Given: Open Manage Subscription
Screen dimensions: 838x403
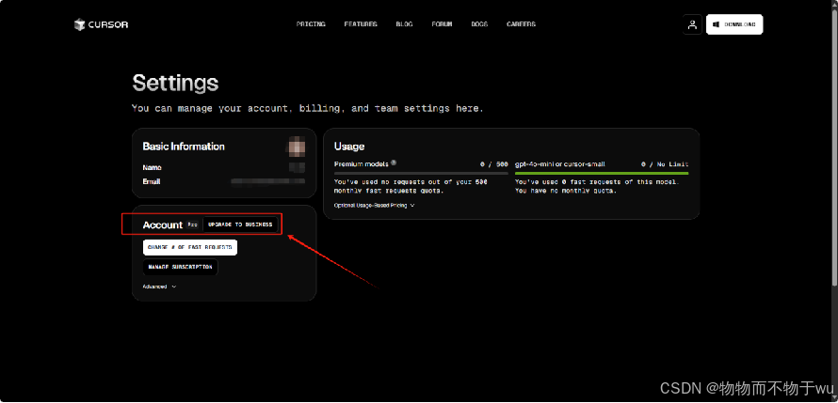Looking at the screenshot, I should [180, 268].
